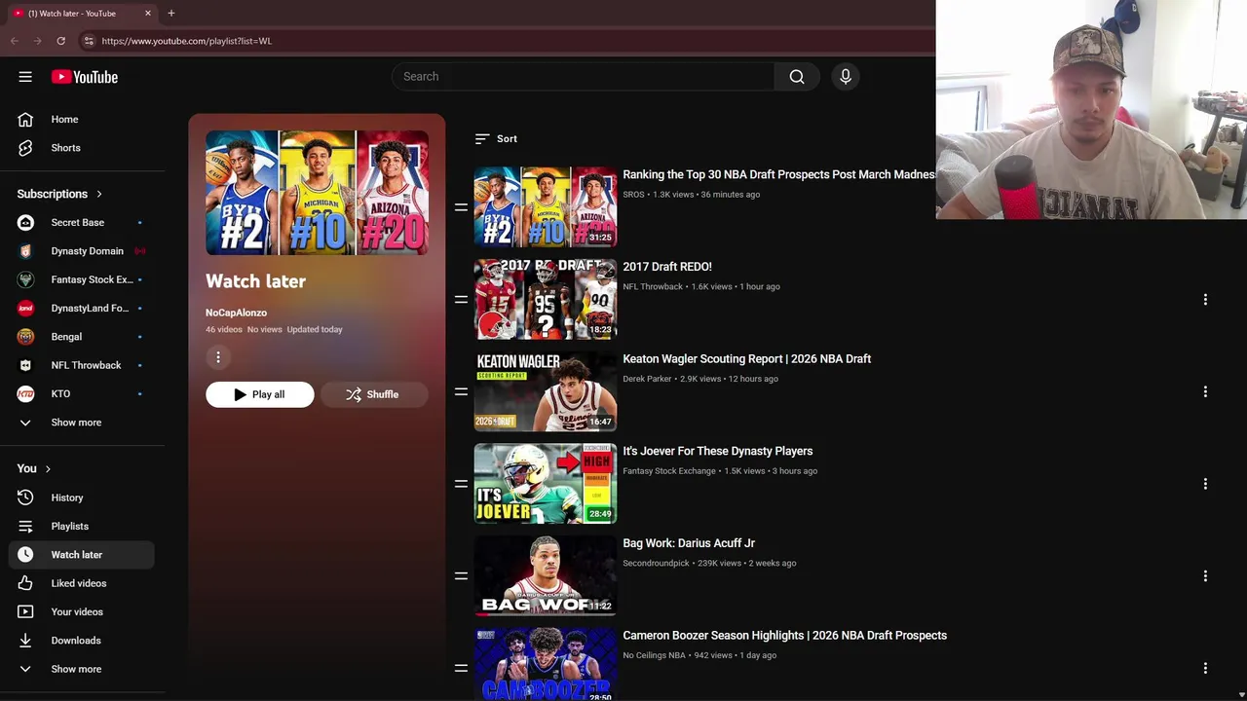
Task: Open options menu for 2017 Draft REDO video
Action: pos(1205,300)
